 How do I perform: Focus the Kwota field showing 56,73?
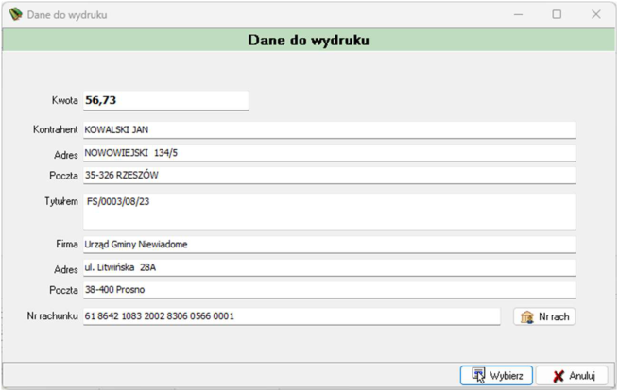pos(165,100)
